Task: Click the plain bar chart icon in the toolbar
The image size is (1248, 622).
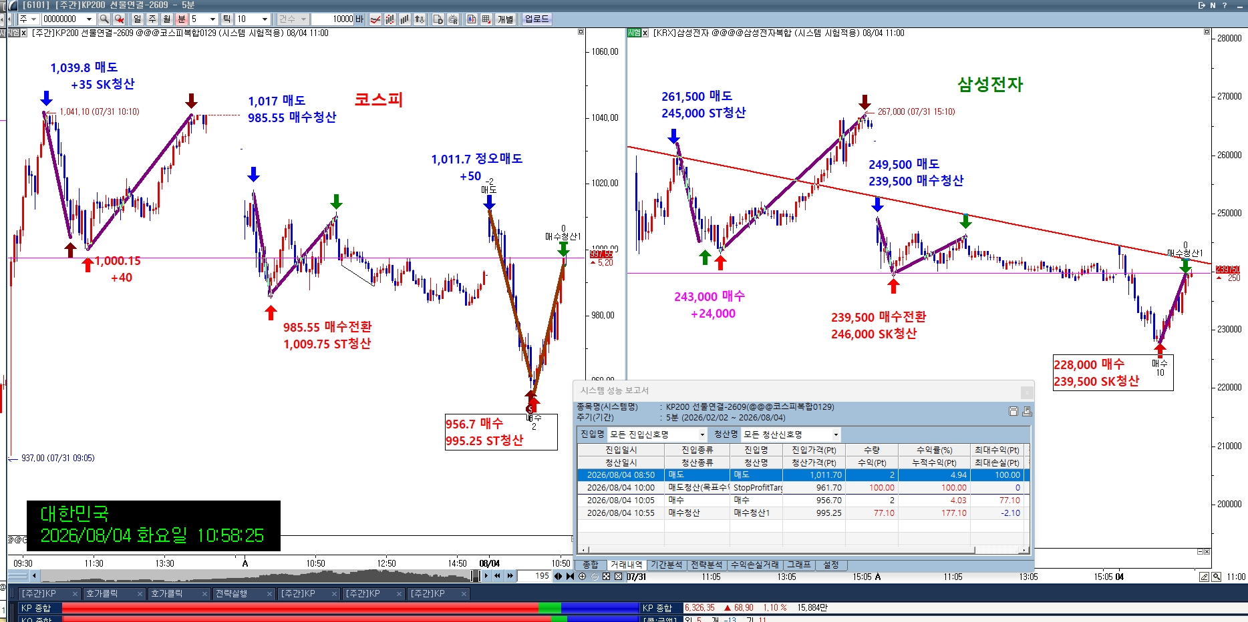Action: pos(405,19)
